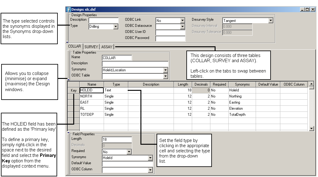Click the Design window title bar icon
The image size is (318, 177).
click(69, 9)
